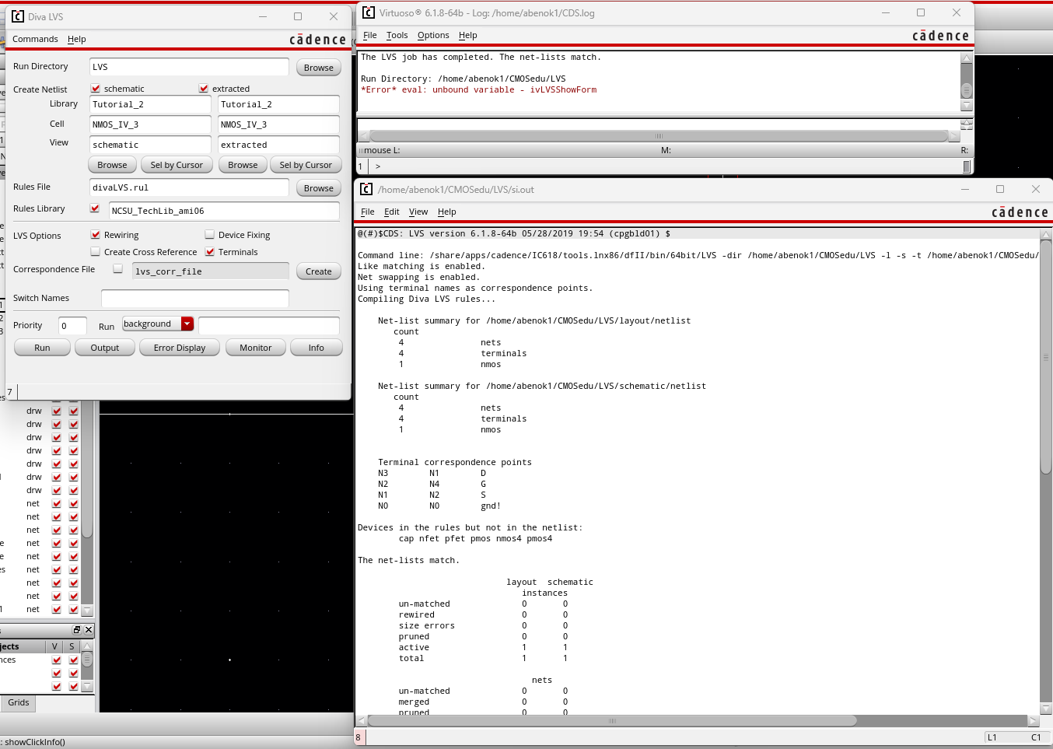Click the scroll-down arrow in si.out window
Screen dimensions: 1053x749
(1046, 709)
